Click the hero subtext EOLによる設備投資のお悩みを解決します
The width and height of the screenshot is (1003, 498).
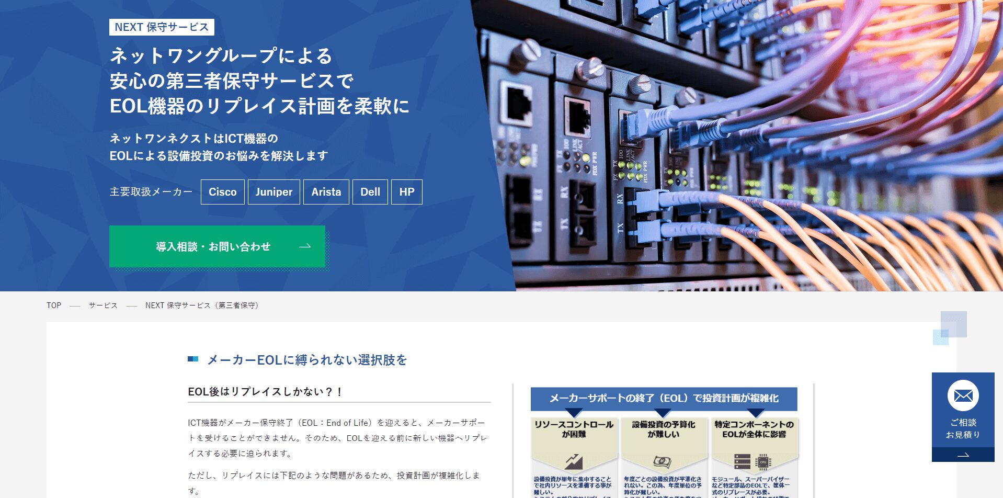click(x=219, y=156)
